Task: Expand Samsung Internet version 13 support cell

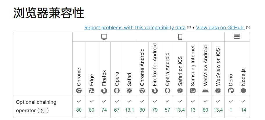Action: coord(193,106)
